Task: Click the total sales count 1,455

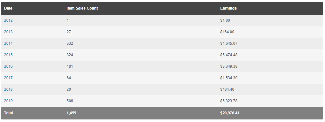Action: [x=71, y=113]
